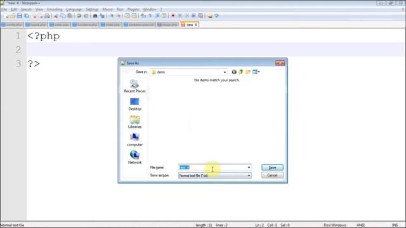This screenshot has height=228, width=406.
Task: Click the New file toolbar icon
Action: [x=6, y=16]
